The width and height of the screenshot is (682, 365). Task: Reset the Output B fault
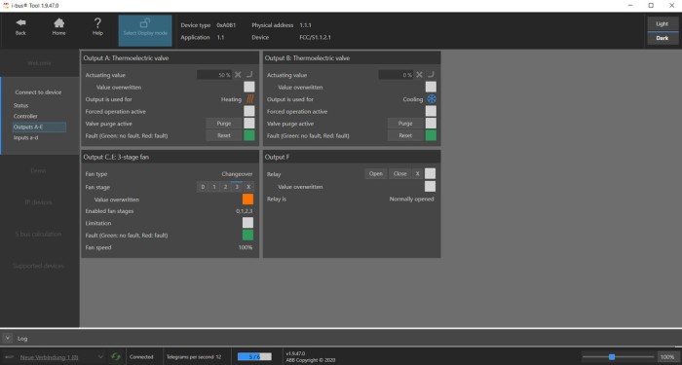[x=405, y=135]
